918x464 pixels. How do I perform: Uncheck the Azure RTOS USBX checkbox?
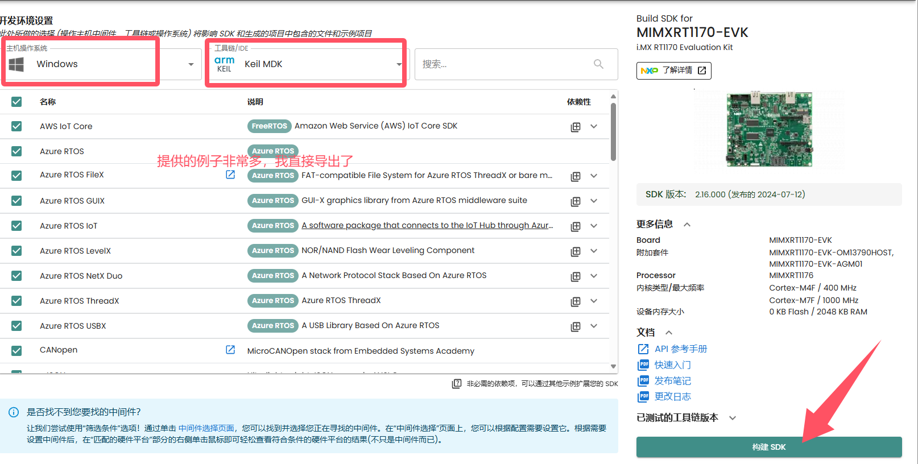click(16, 326)
